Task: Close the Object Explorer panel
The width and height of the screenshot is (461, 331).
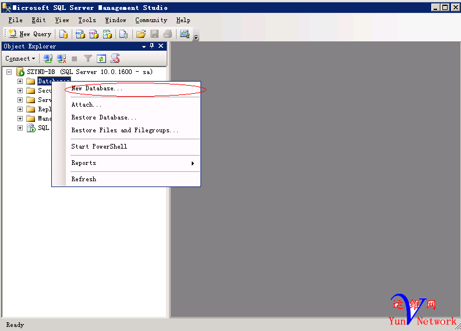Action: (x=161, y=46)
